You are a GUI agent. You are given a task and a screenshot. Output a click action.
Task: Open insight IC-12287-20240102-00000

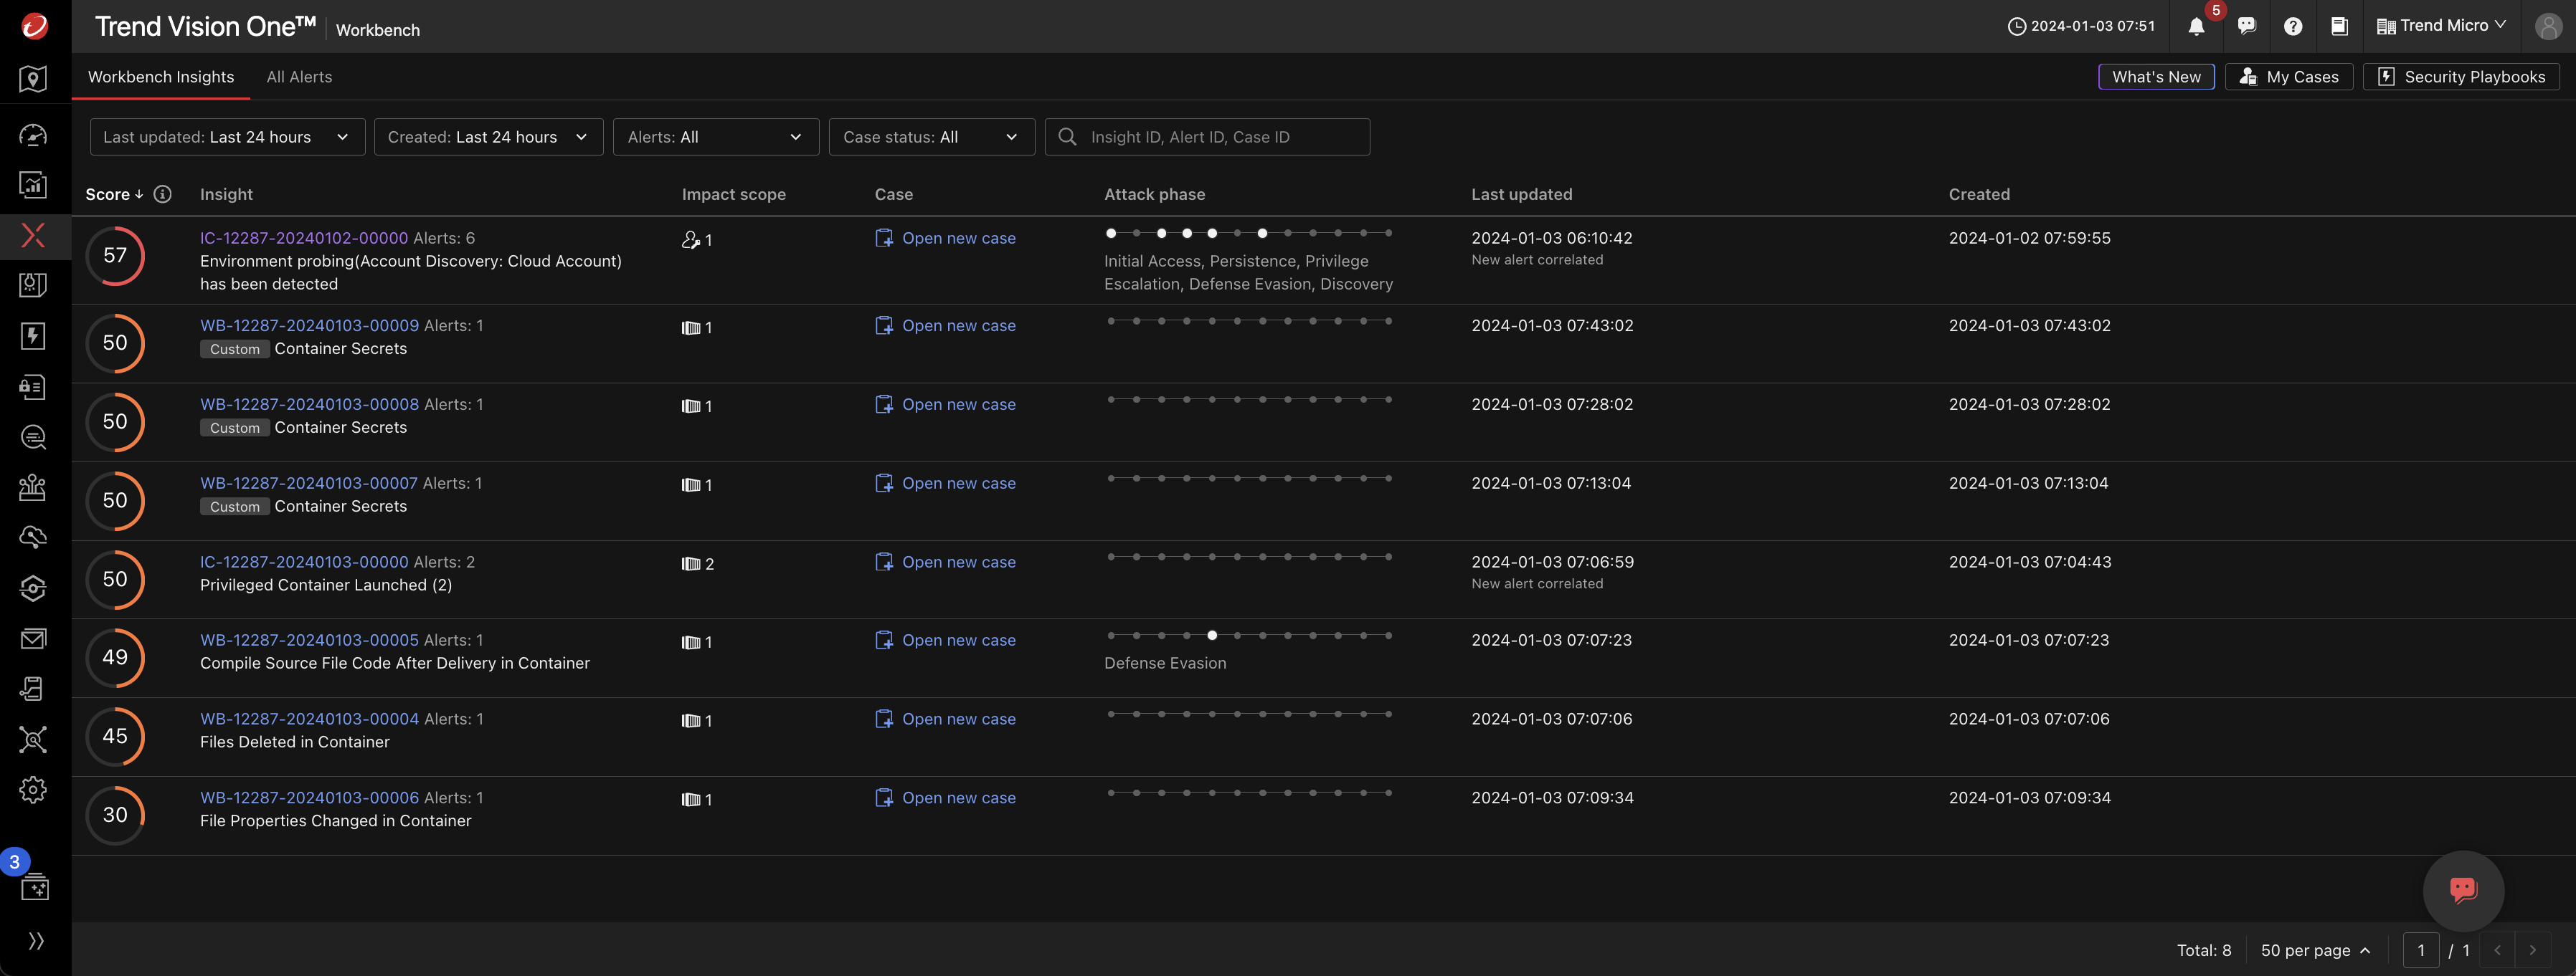pyautogui.click(x=304, y=238)
